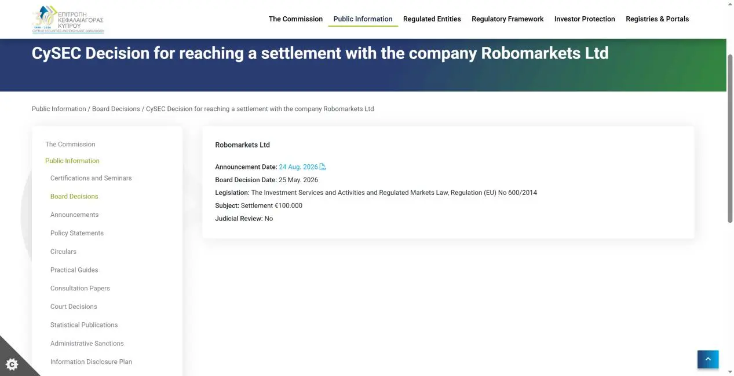Open Investor Protection top menu
This screenshot has height=376, width=734.
click(585, 19)
